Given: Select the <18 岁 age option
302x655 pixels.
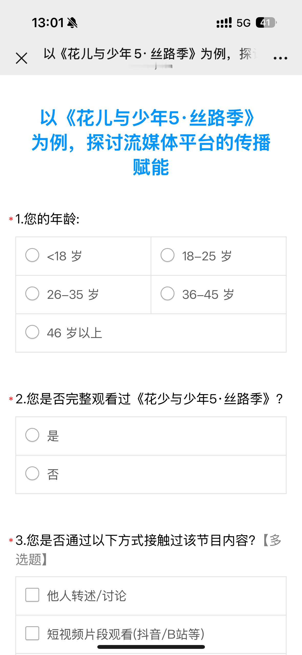Looking at the screenshot, I should (x=32, y=255).
